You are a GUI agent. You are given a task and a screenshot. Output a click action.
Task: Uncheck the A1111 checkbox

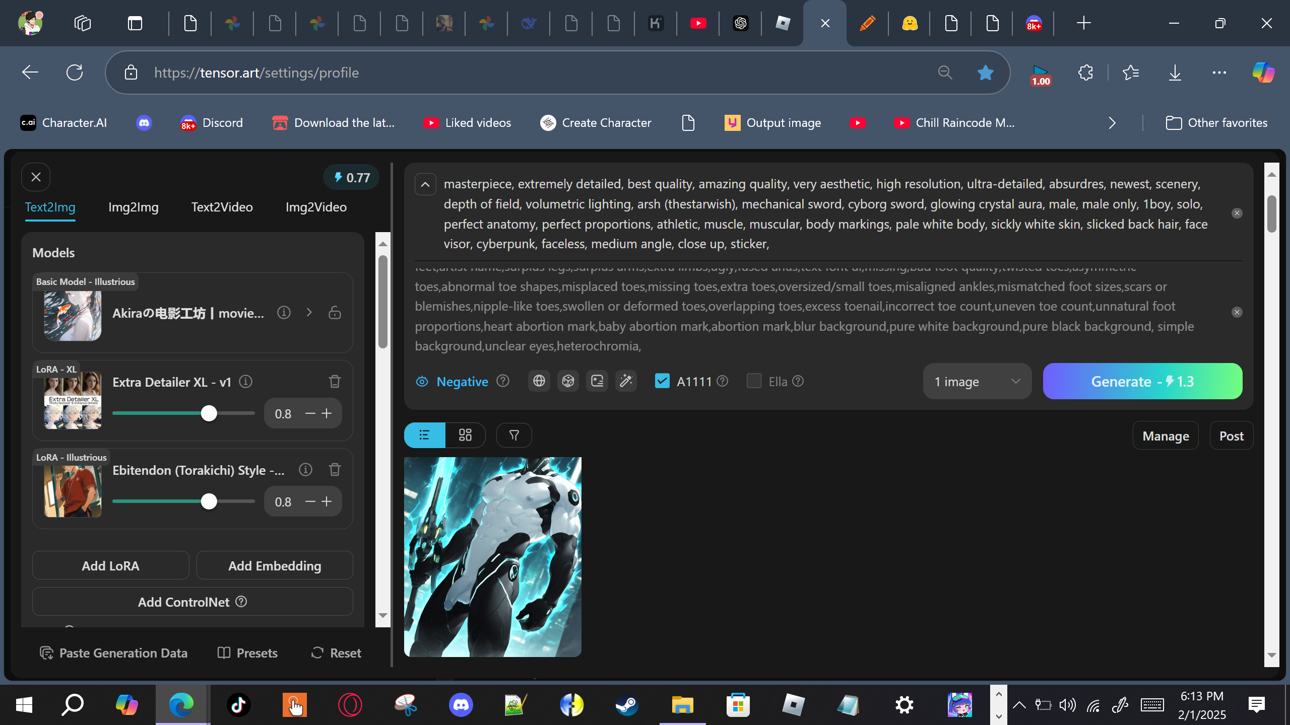[x=662, y=381]
